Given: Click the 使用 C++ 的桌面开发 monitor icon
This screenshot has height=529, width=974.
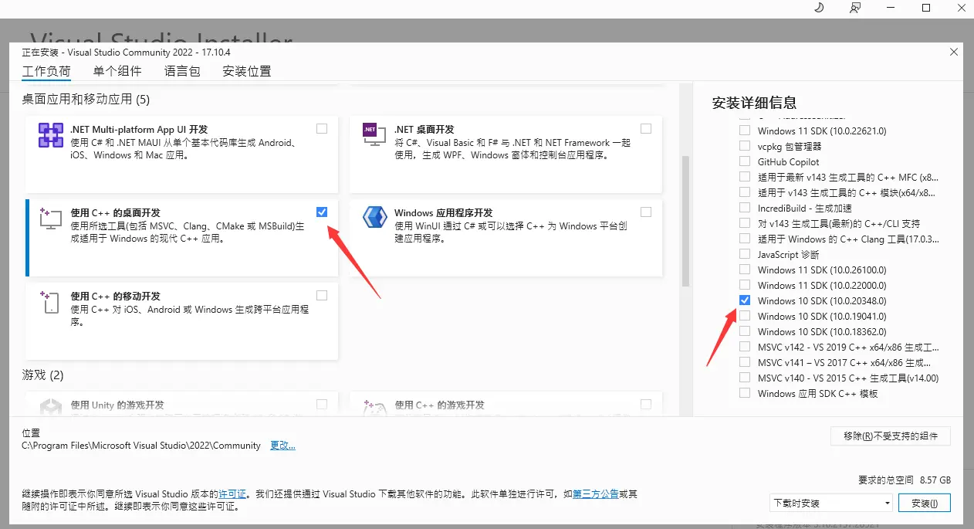Looking at the screenshot, I should (51, 219).
